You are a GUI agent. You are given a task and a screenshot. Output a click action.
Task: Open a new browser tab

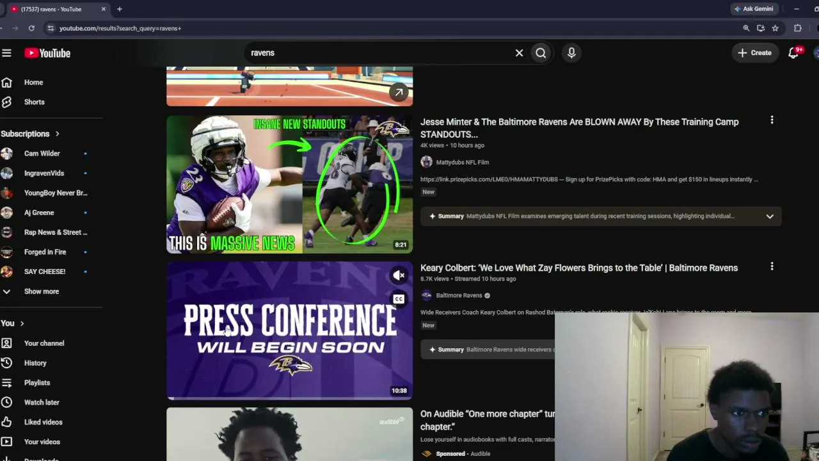[x=120, y=9]
